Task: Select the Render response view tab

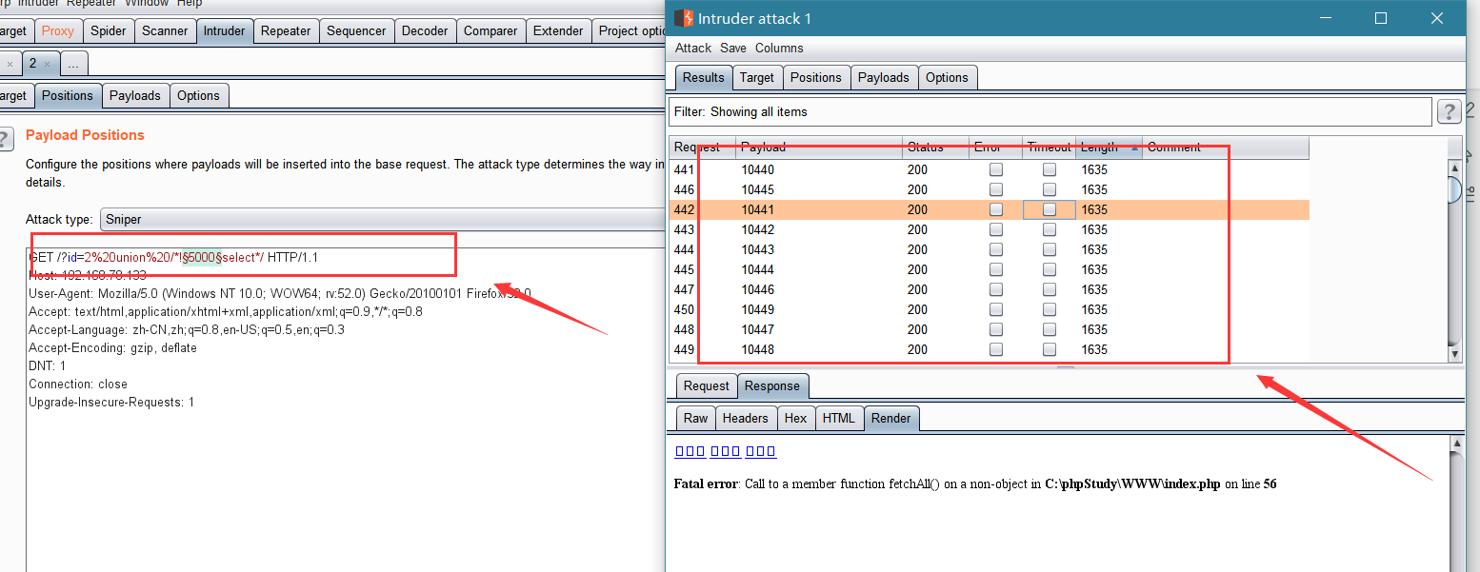Action: pos(891,418)
